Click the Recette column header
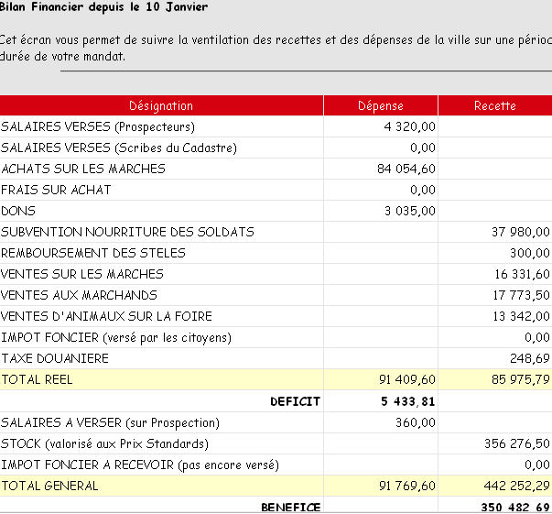The image size is (552, 514). 495,105
